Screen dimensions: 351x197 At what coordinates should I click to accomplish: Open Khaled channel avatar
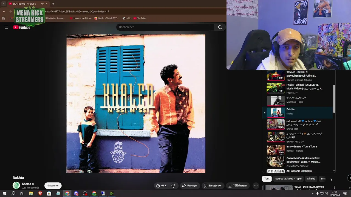click(16, 185)
